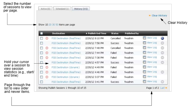Remove the 7:38 PM failed session

tap(162, 58)
